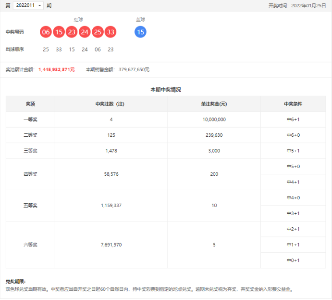Viewport: 332px width, 300px height.
Task: Click the sales amount 379,627,650元
Action: (134, 70)
